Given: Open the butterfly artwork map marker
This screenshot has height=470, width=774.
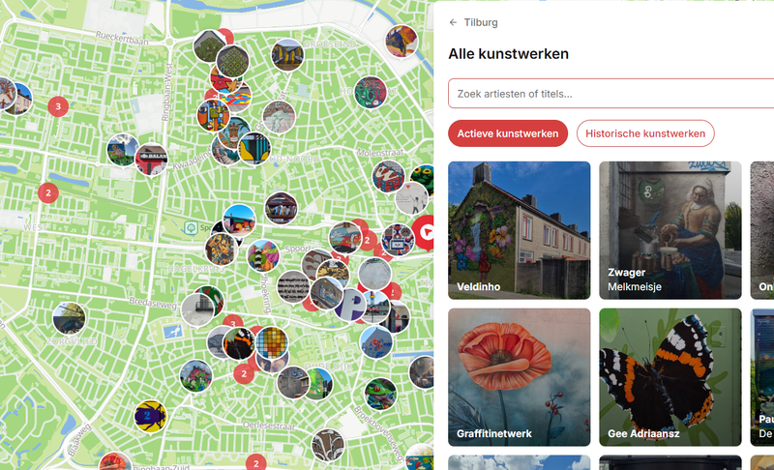Looking at the screenshot, I should coord(239,343).
